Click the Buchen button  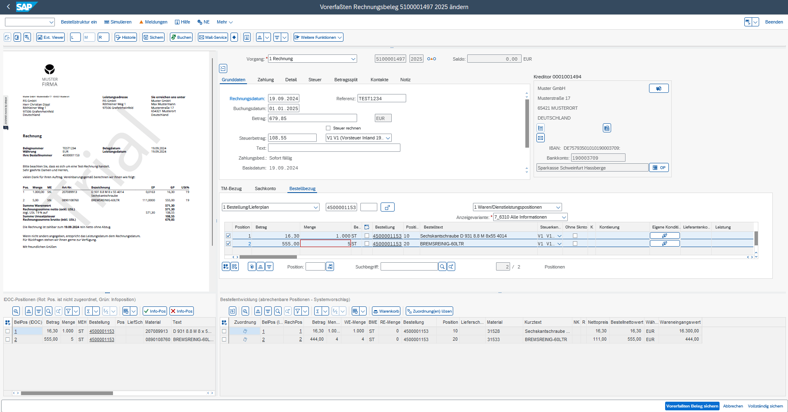click(x=181, y=37)
